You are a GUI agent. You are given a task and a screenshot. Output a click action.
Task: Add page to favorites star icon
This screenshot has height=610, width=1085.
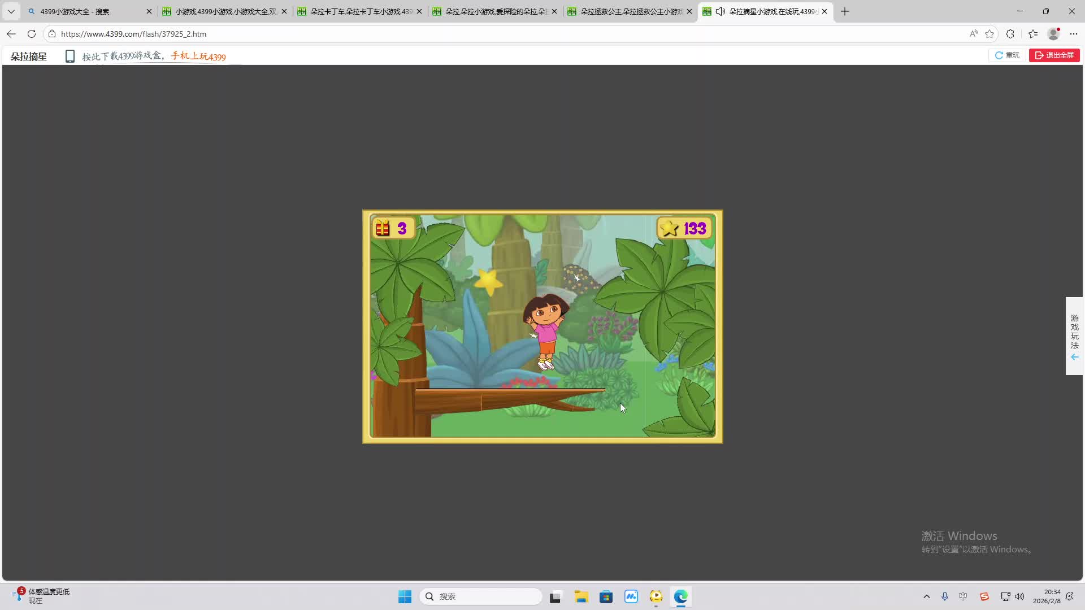tap(989, 34)
